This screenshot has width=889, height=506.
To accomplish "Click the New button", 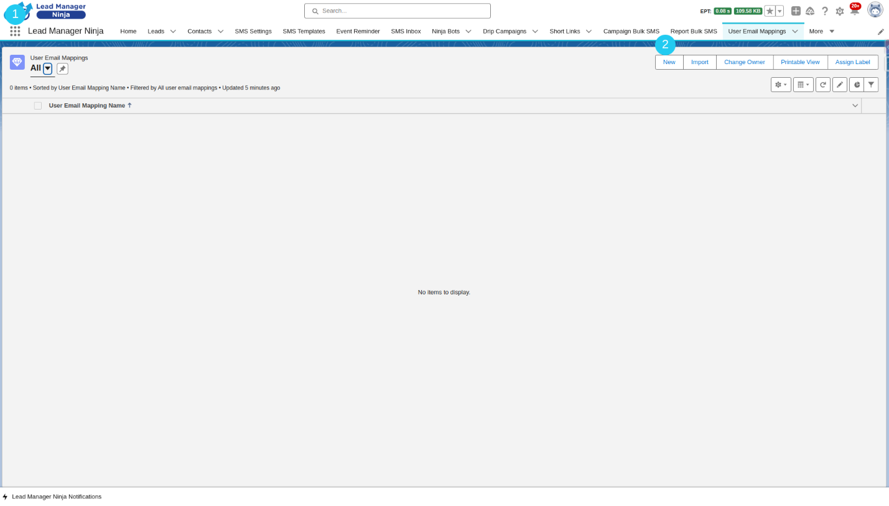I will [x=669, y=62].
